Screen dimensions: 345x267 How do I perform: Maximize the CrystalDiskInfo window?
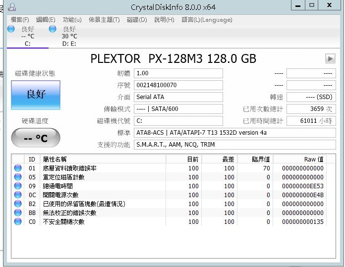click(x=312, y=5)
